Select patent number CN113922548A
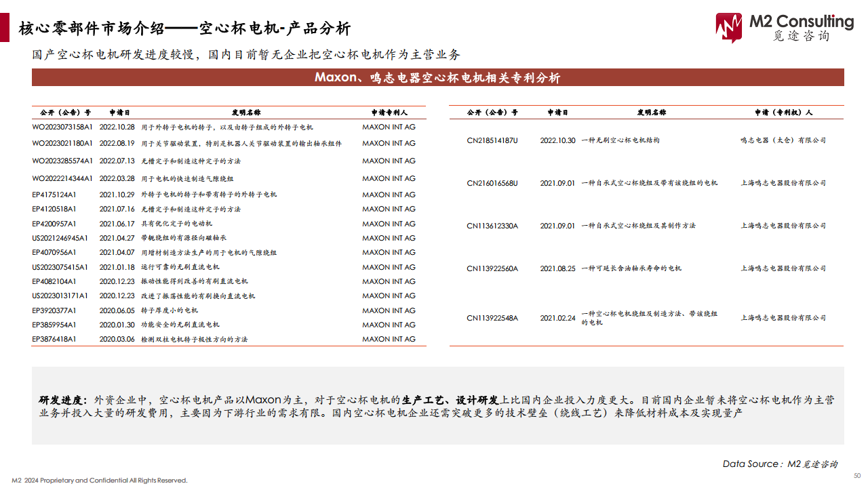This screenshot has width=868, height=488. click(x=492, y=318)
